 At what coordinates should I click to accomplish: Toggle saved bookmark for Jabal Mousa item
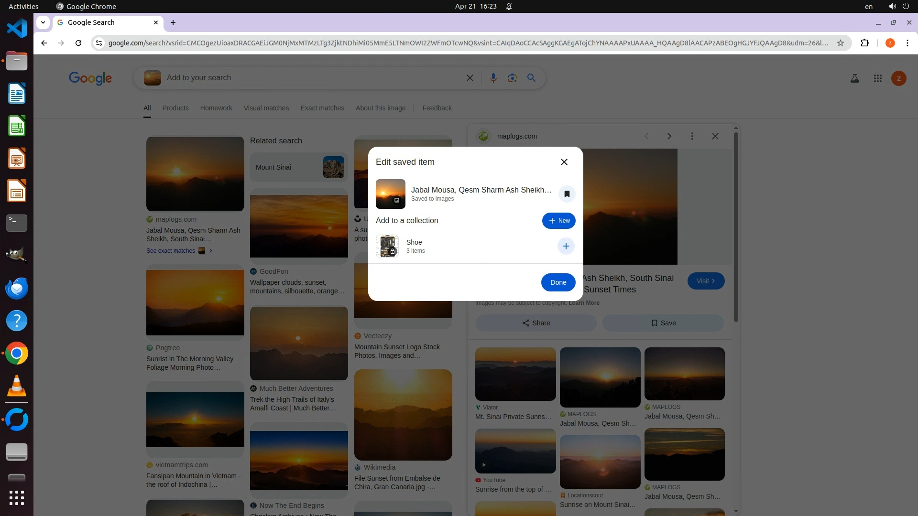(567, 194)
